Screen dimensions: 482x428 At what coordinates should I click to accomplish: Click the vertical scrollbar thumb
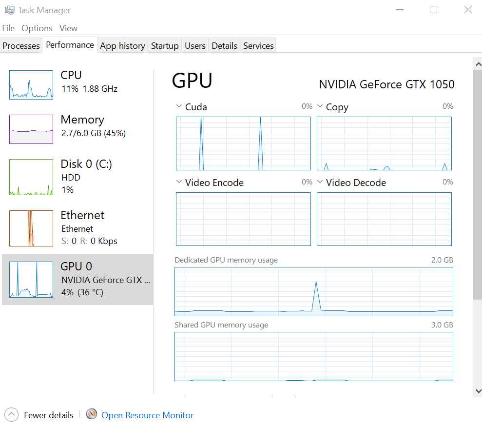pyautogui.click(x=478, y=185)
